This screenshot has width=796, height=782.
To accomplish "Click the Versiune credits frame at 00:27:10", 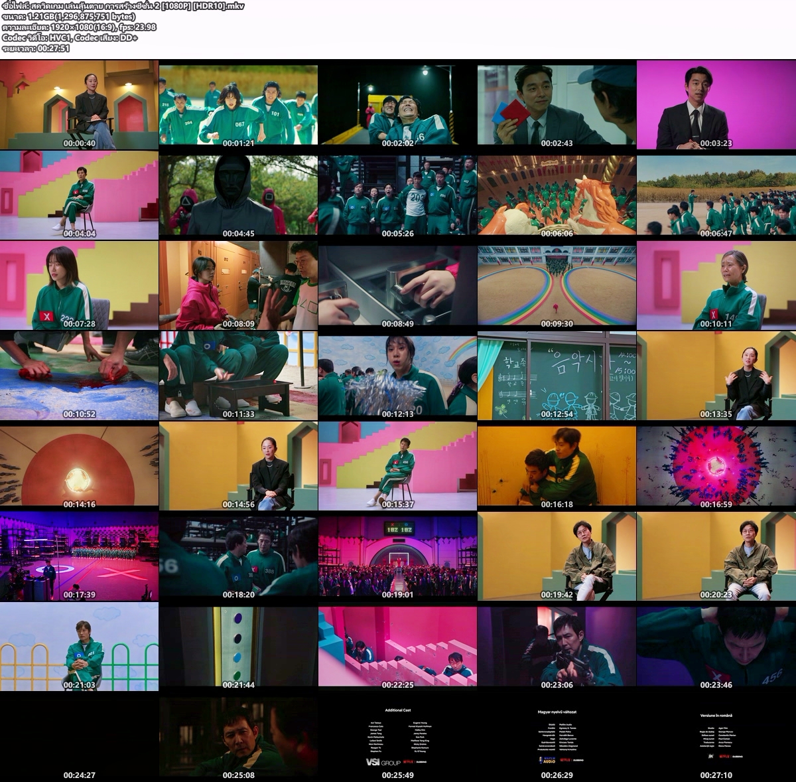I will click(716, 737).
